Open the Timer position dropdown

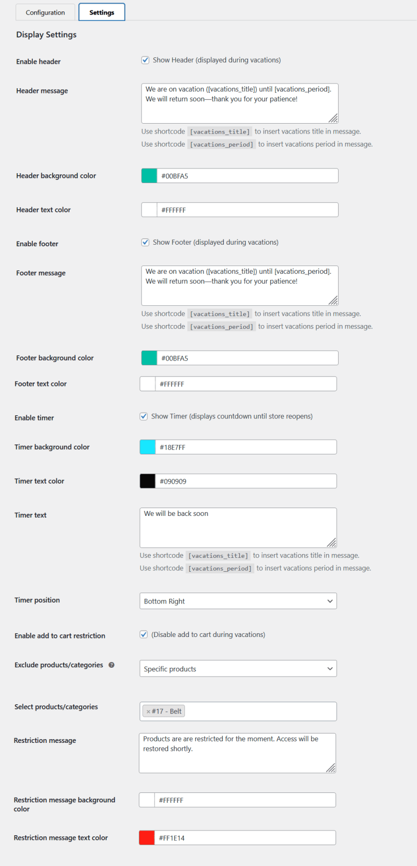(238, 601)
